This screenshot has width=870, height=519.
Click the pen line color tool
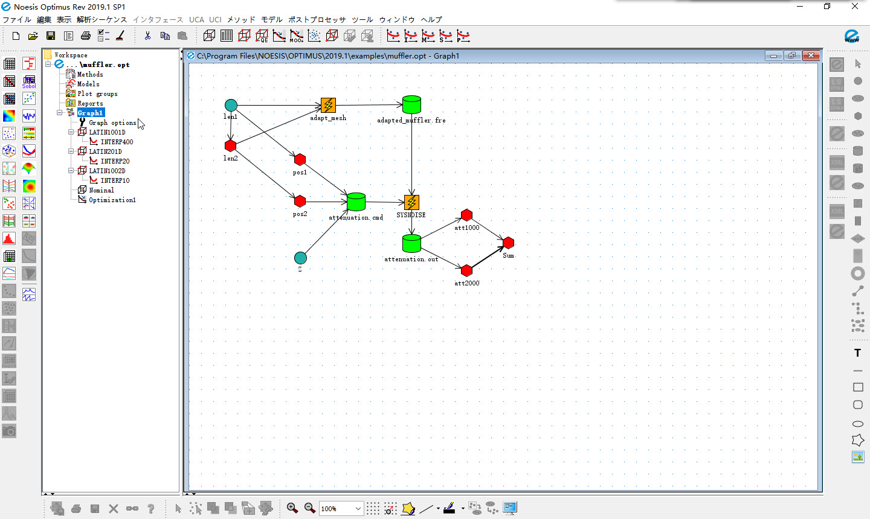(449, 508)
